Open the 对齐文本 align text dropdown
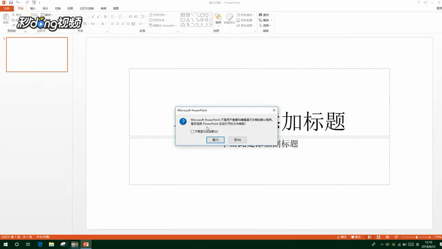This screenshot has height=249, width=442. pos(158,20)
